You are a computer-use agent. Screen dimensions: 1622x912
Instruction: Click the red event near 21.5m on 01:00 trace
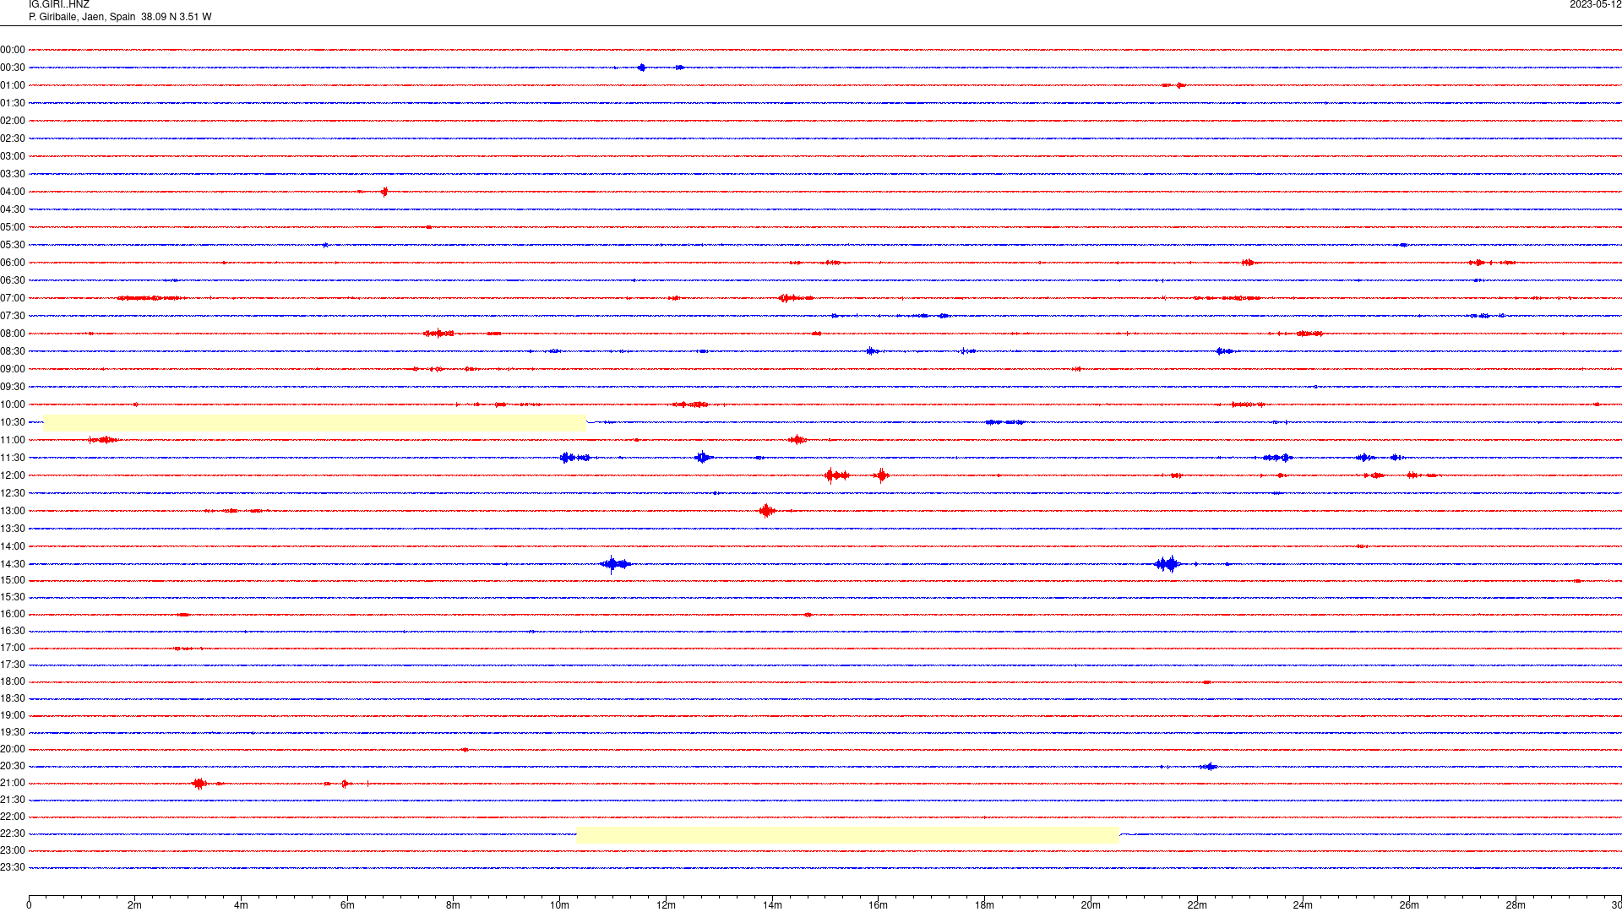coord(1174,85)
